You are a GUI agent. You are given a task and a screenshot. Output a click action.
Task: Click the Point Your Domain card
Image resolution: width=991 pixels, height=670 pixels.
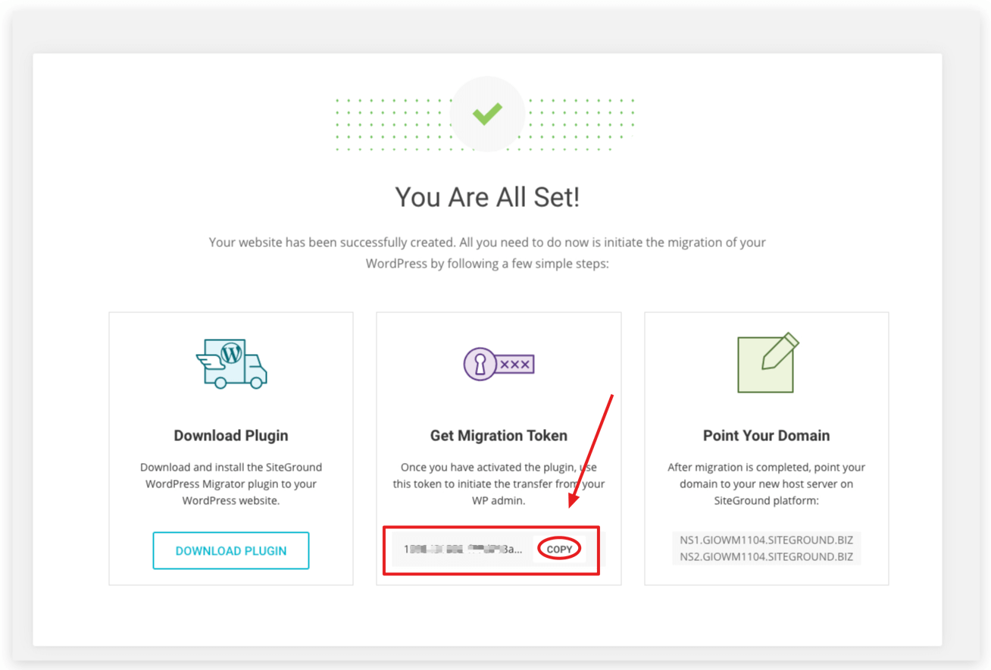(766, 447)
